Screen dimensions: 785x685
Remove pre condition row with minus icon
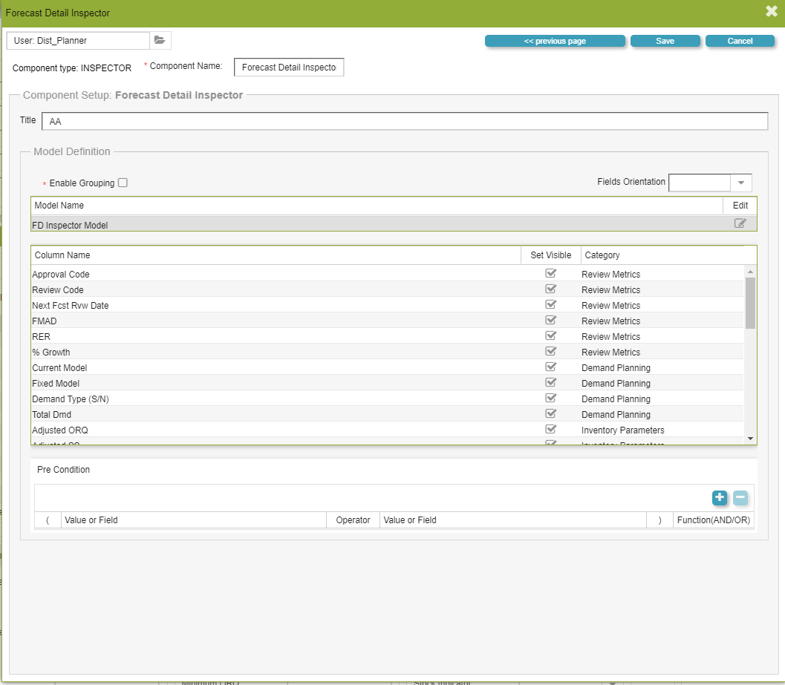point(740,498)
